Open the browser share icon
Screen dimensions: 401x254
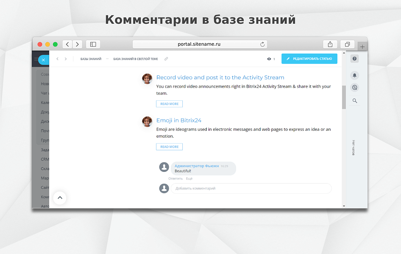coord(330,44)
